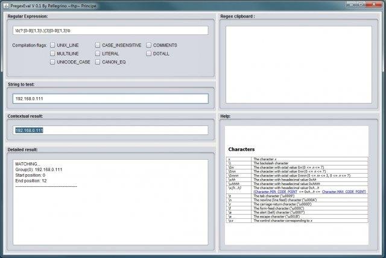Click the 'Characters' heading in Help
386x258 pixels.
241,149
